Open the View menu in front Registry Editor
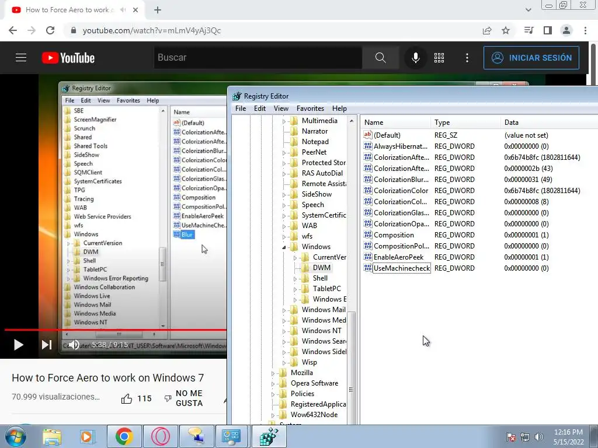This screenshot has height=448, width=598. 281,108
